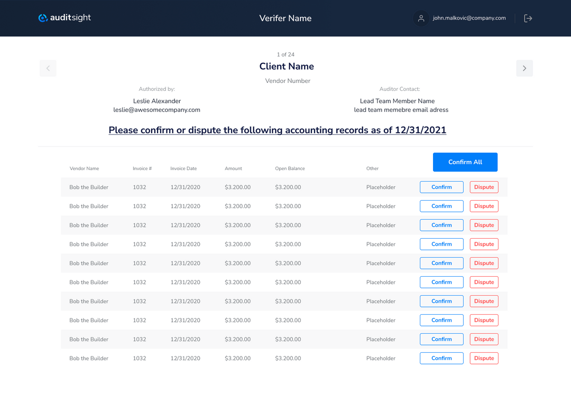Click the Confirm All button
The width and height of the screenshot is (571, 394).
point(465,162)
